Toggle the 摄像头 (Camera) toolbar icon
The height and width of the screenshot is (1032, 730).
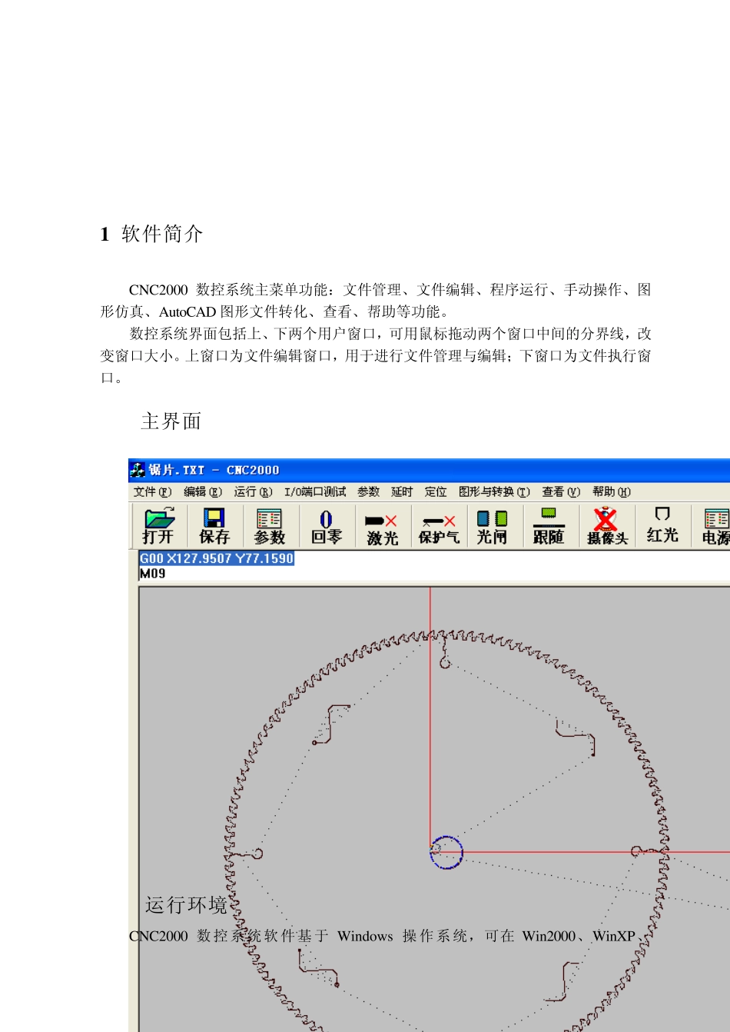pyautogui.click(x=607, y=526)
